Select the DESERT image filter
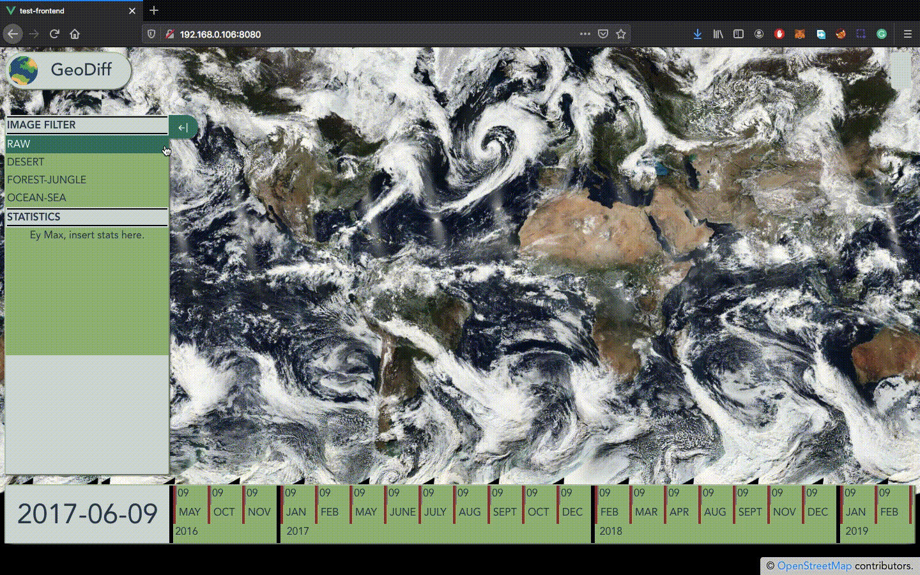This screenshot has height=575, width=920. pos(87,162)
